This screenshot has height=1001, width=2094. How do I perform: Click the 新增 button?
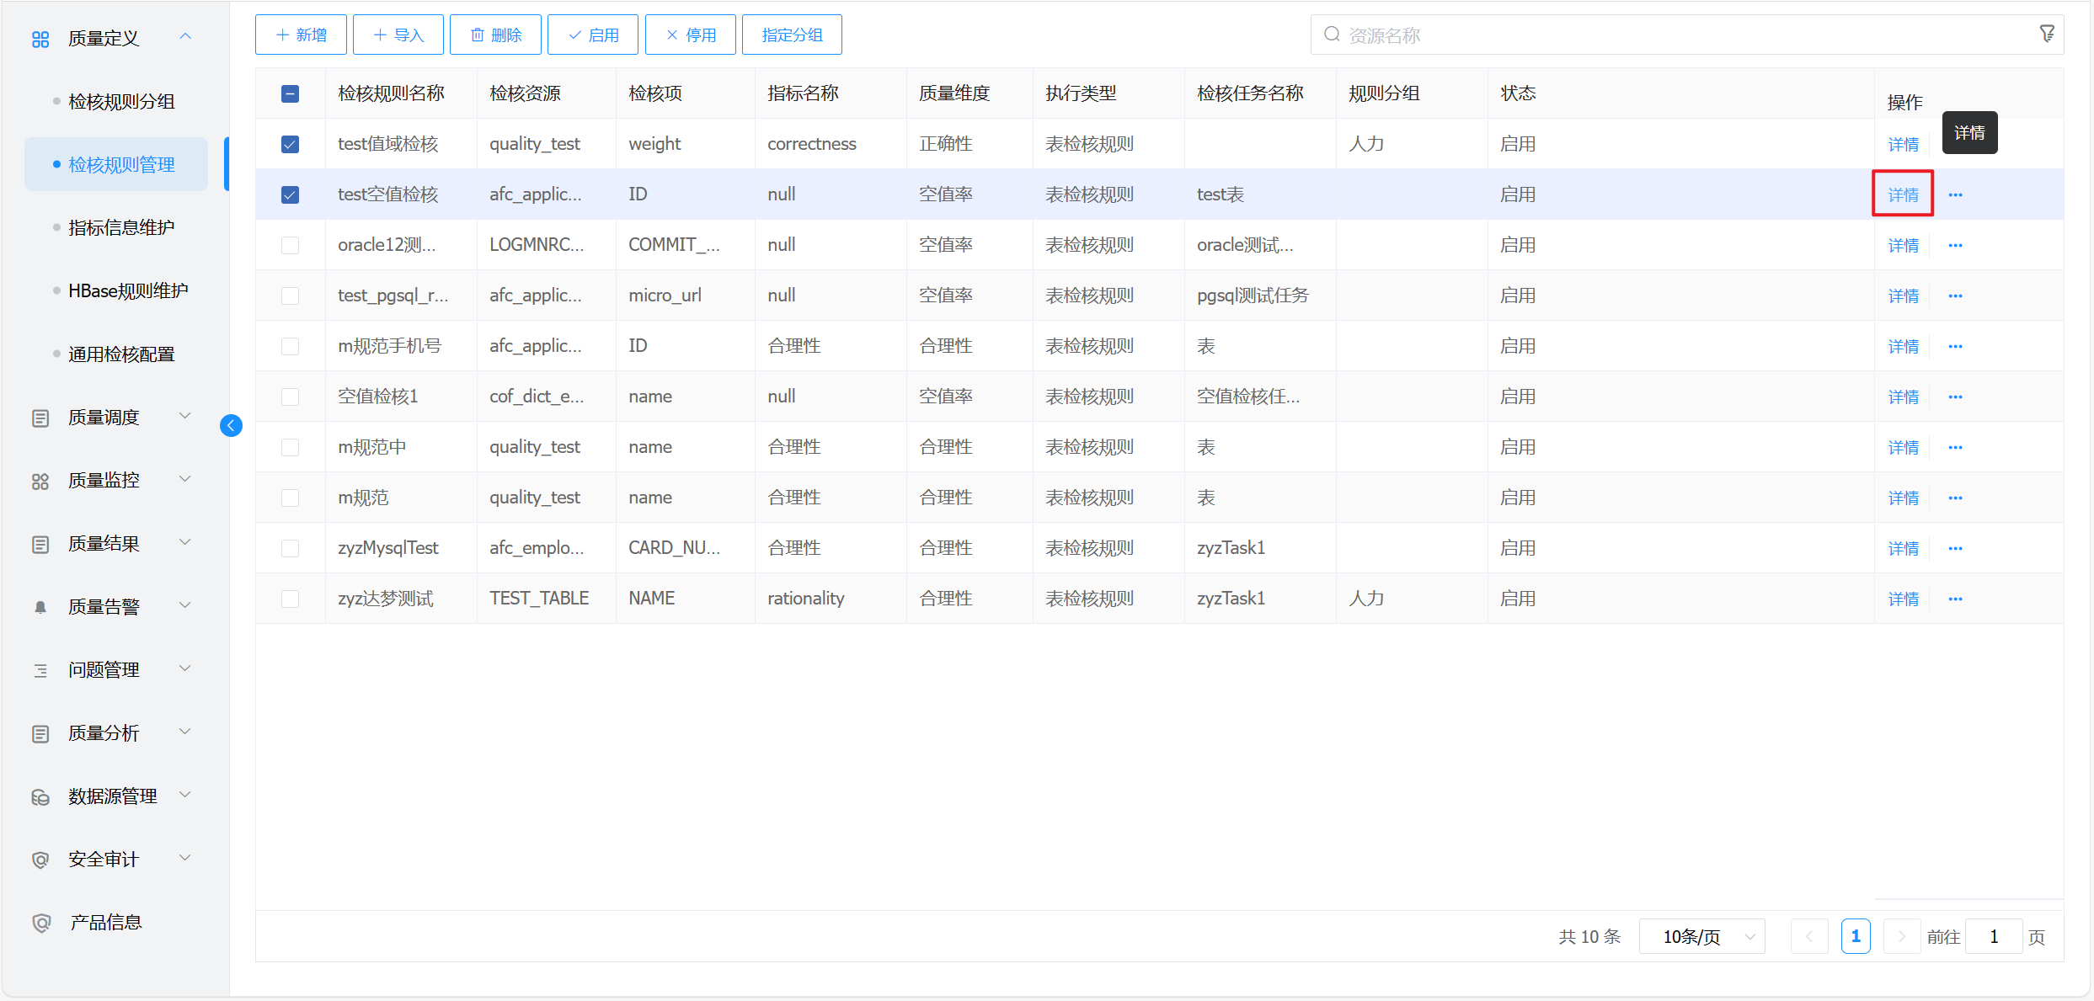coord(301,35)
